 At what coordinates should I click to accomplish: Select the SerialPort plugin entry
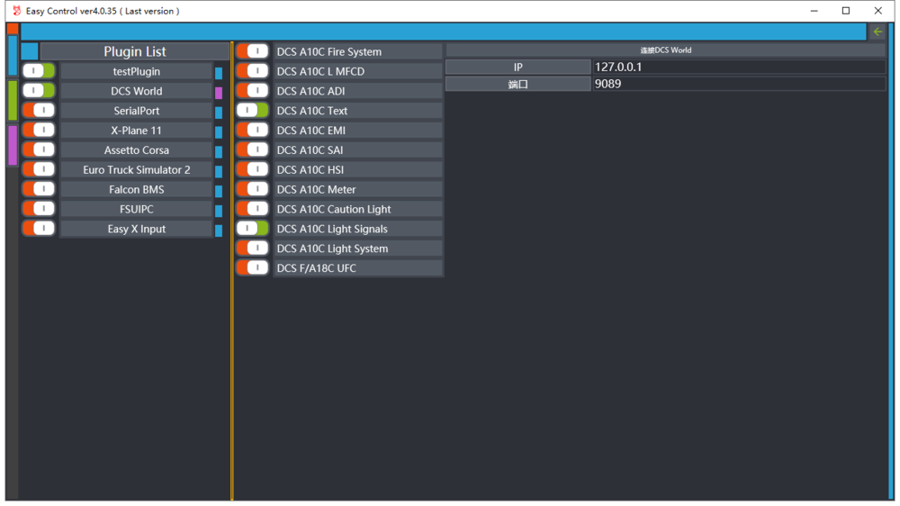[137, 110]
